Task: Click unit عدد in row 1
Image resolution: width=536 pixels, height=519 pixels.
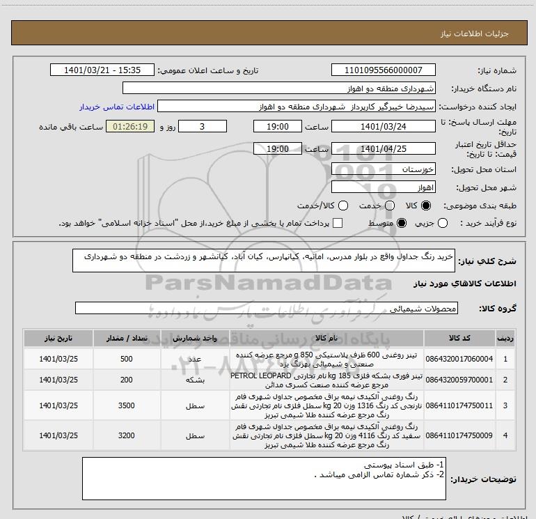Action: tap(195, 359)
